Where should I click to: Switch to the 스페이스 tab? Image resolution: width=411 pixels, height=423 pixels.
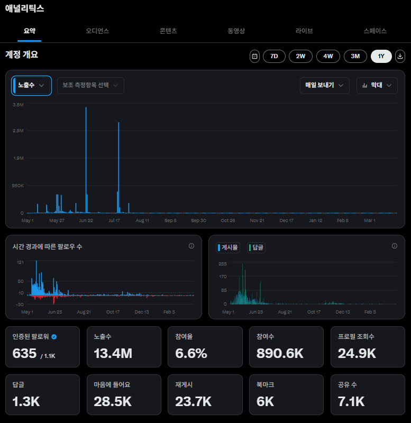pos(375,31)
